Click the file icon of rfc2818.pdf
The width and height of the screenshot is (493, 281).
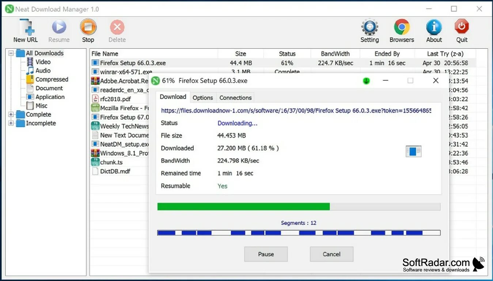click(95, 99)
